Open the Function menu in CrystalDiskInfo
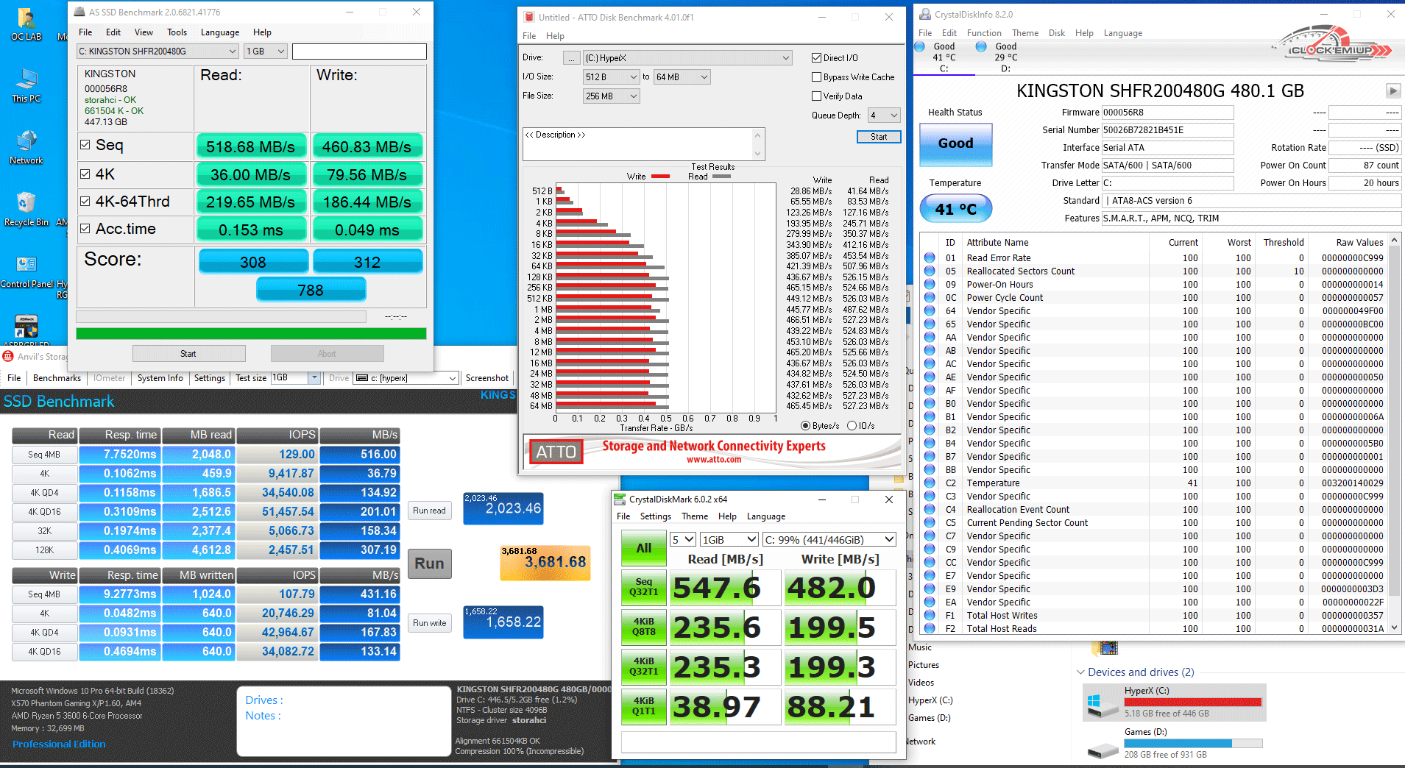This screenshot has width=1405, height=768. (x=983, y=33)
